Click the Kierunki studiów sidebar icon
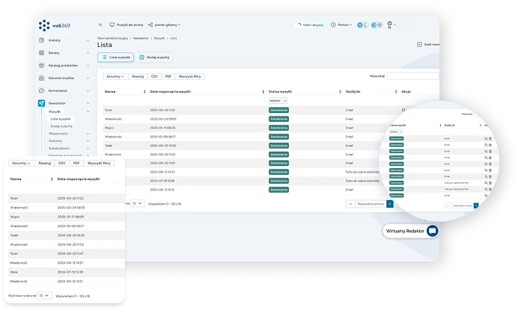 [x=43, y=78]
